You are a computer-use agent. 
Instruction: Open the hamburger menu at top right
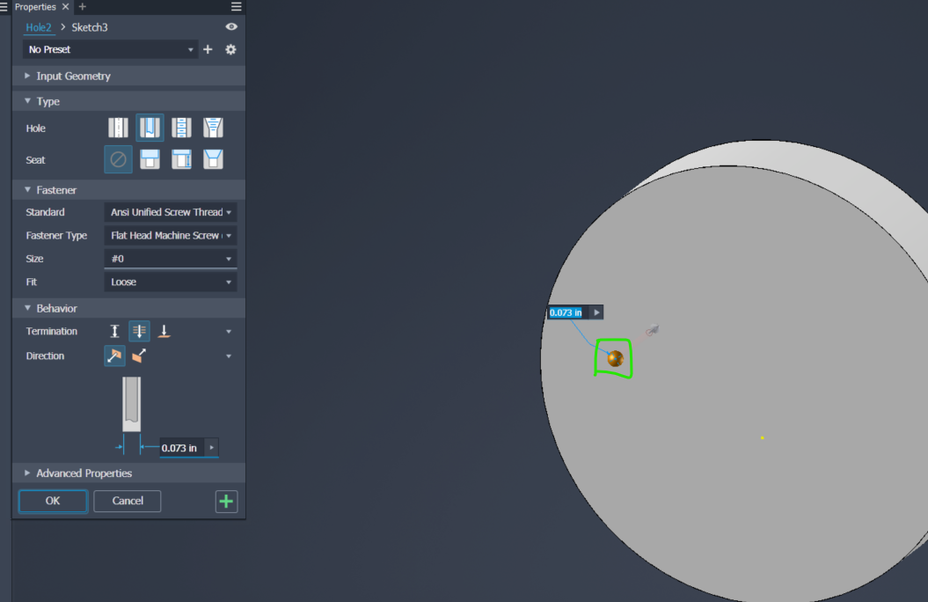(x=236, y=5)
